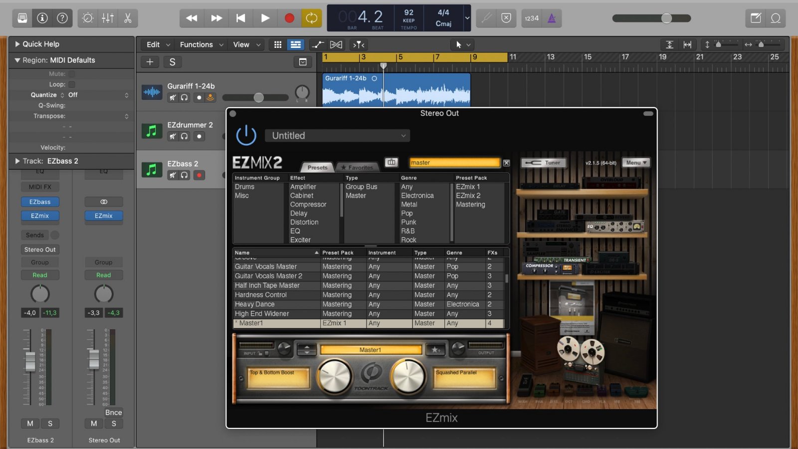798x449 pixels.
Task: Open the Mixer from the control bar
Action: pyautogui.click(x=108, y=18)
